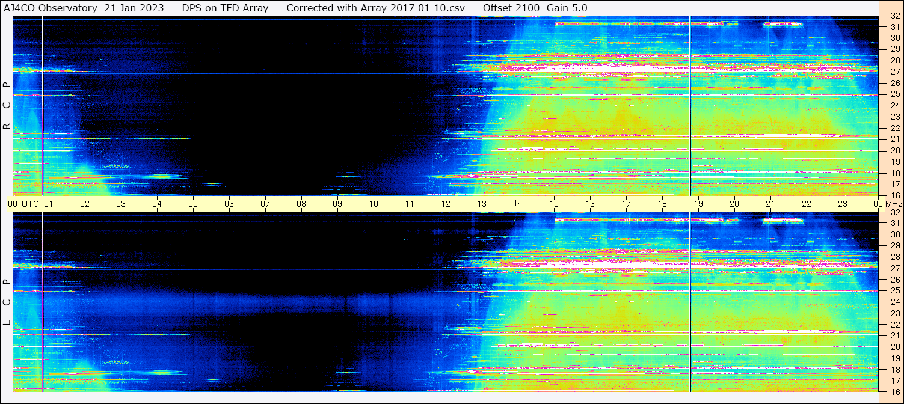Click the '30' MHz label of RCP panel
The image size is (904, 404).
pyautogui.click(x=895, y=38)
